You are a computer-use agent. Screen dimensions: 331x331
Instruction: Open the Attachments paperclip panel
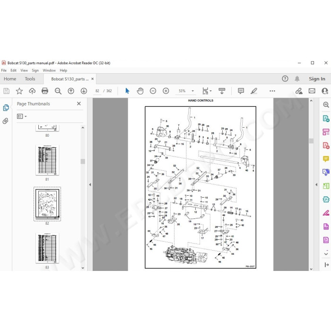[x=6, y=121]
